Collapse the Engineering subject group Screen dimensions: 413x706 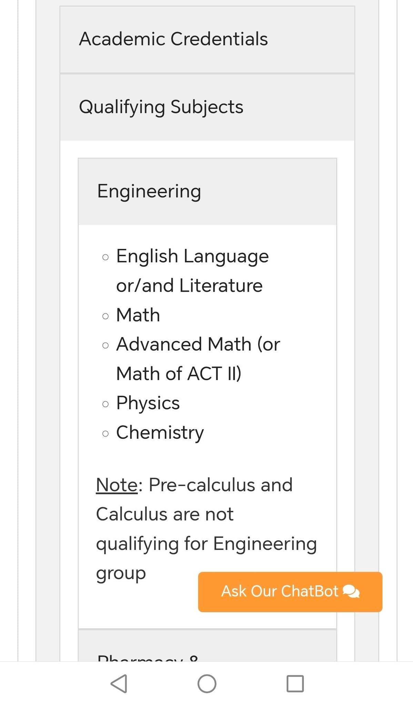coord(207,192)
